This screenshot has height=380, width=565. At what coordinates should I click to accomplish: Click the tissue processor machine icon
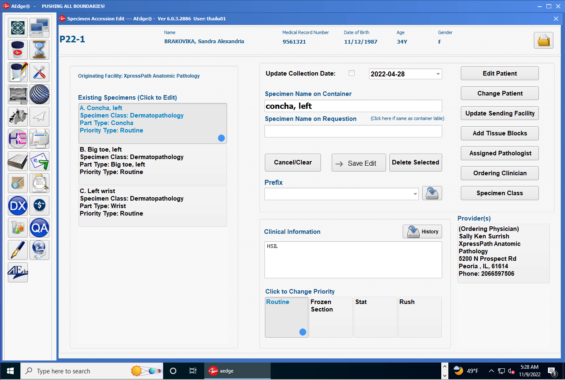[x=18, y=94]
